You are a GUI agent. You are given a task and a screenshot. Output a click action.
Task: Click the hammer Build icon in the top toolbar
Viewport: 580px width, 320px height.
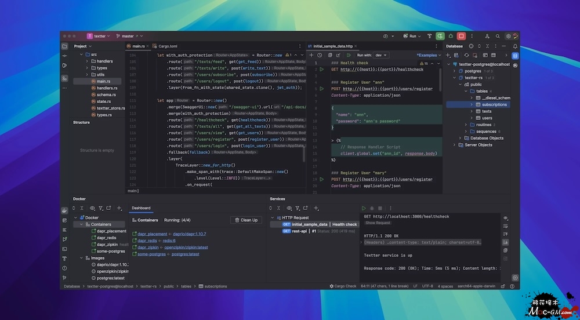pos(430,36)
